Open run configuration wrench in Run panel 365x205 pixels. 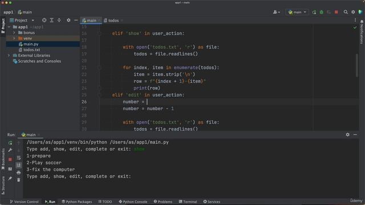[10, 150]
